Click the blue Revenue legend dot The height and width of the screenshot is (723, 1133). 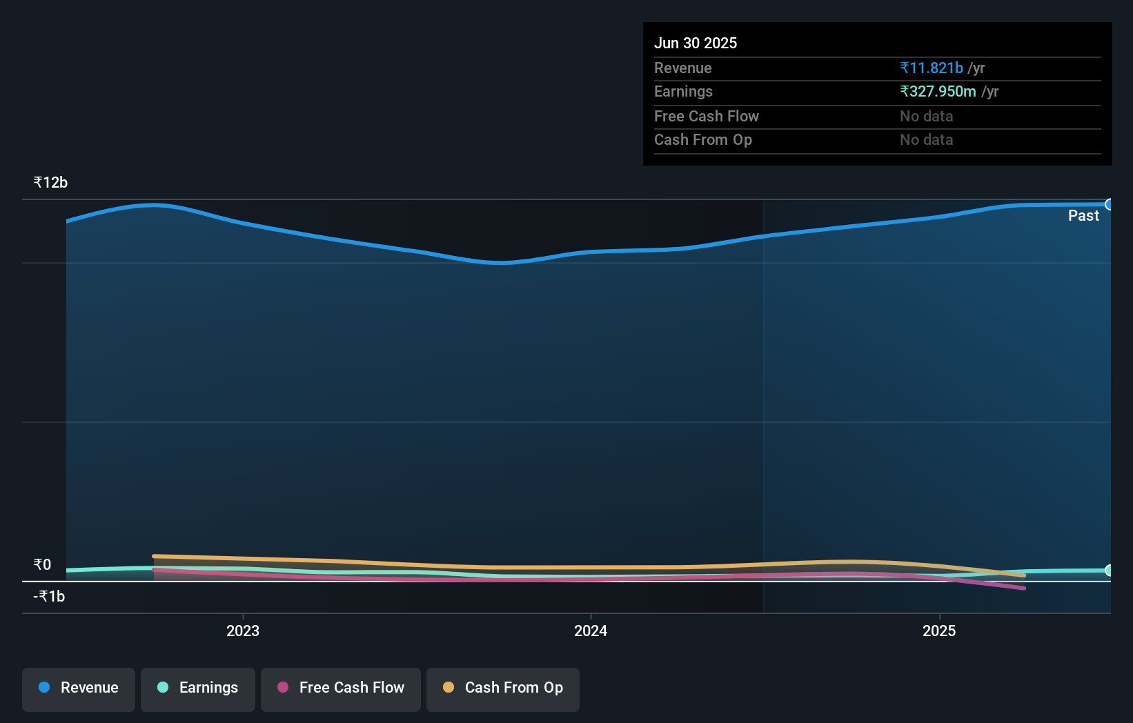point(44,687)
